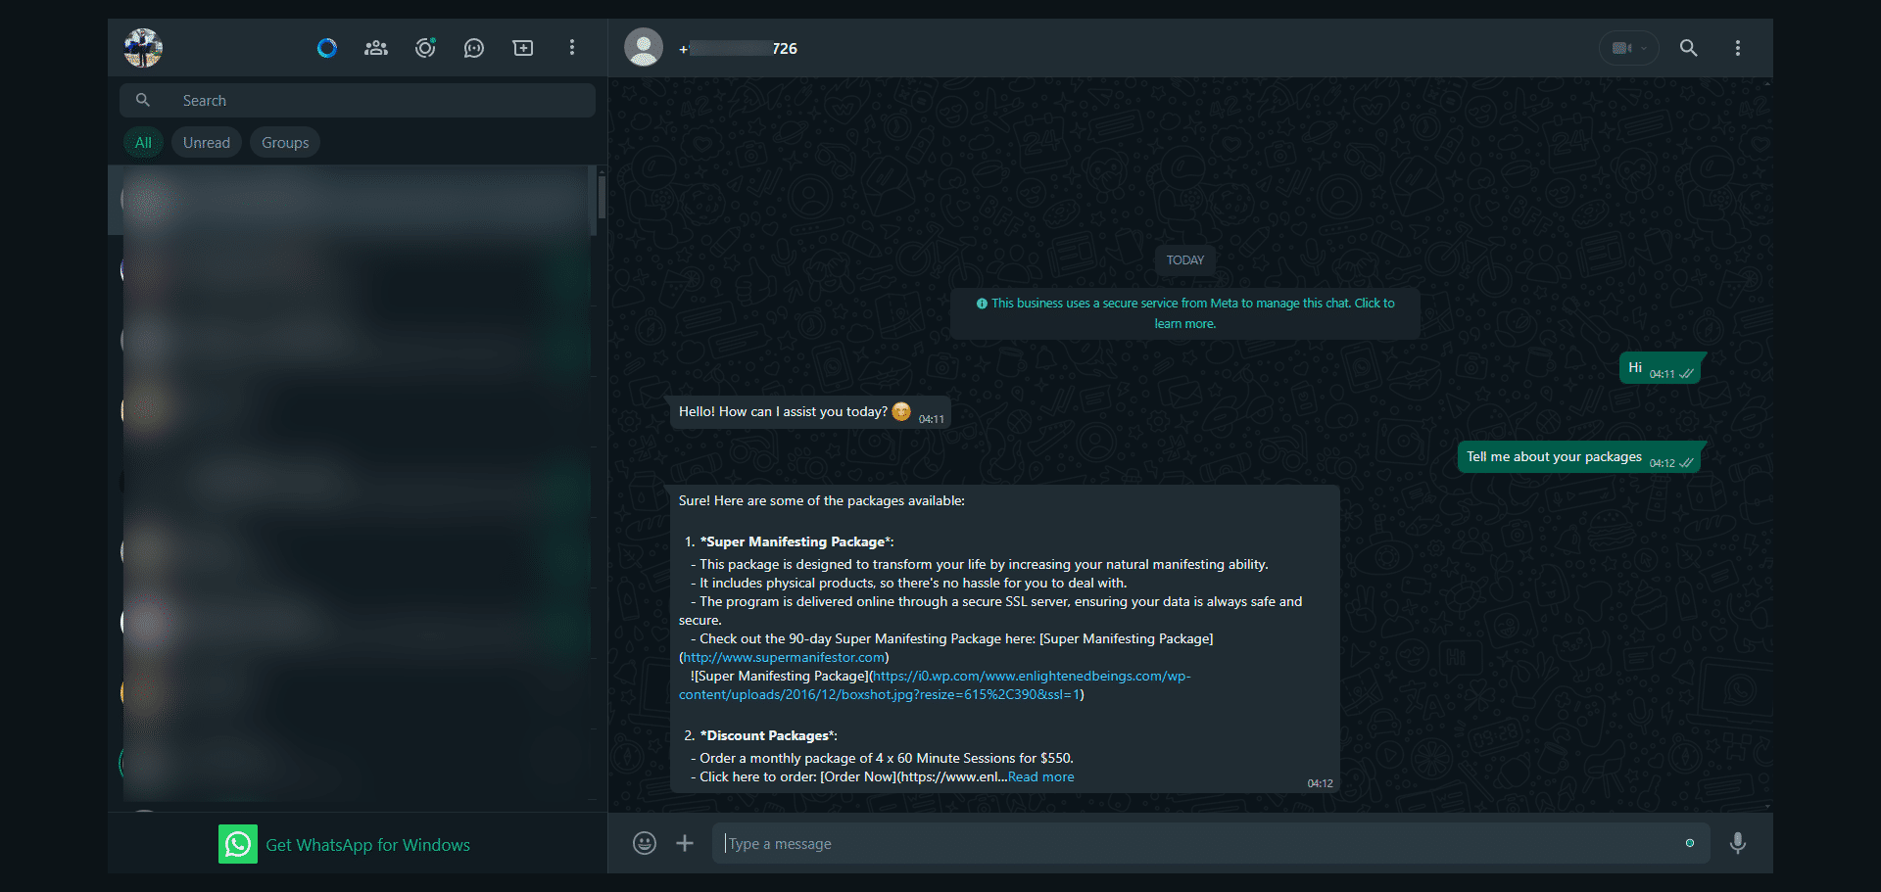Viewport: 1881px width, 892px height.
Task: Open your profile picture menu
Action: click(142, 47)
